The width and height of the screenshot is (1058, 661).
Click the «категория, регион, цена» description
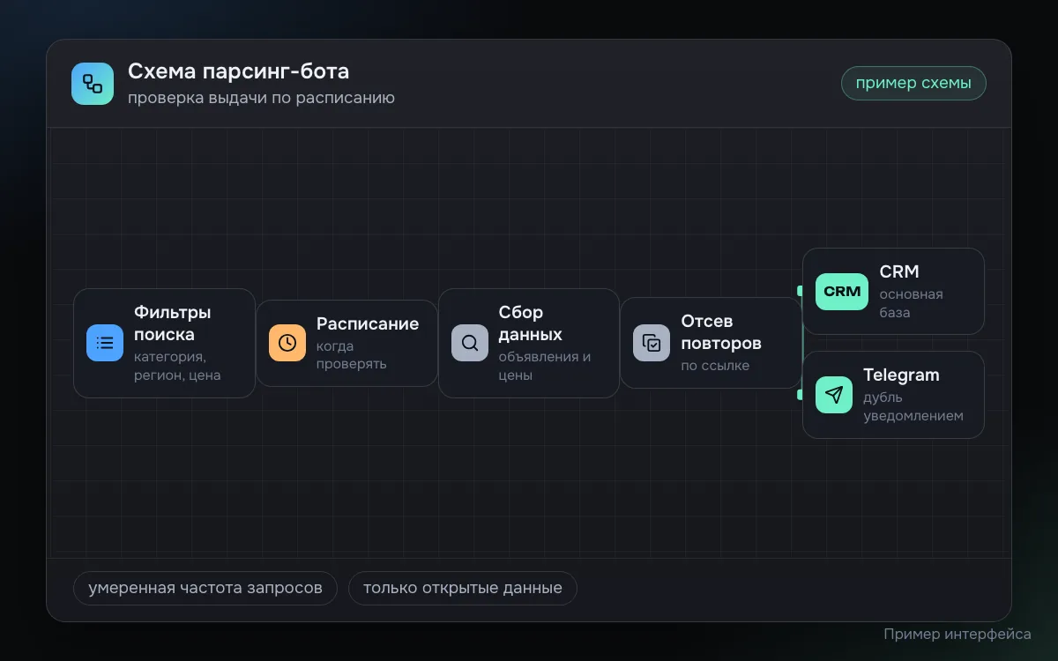[177, 366]
